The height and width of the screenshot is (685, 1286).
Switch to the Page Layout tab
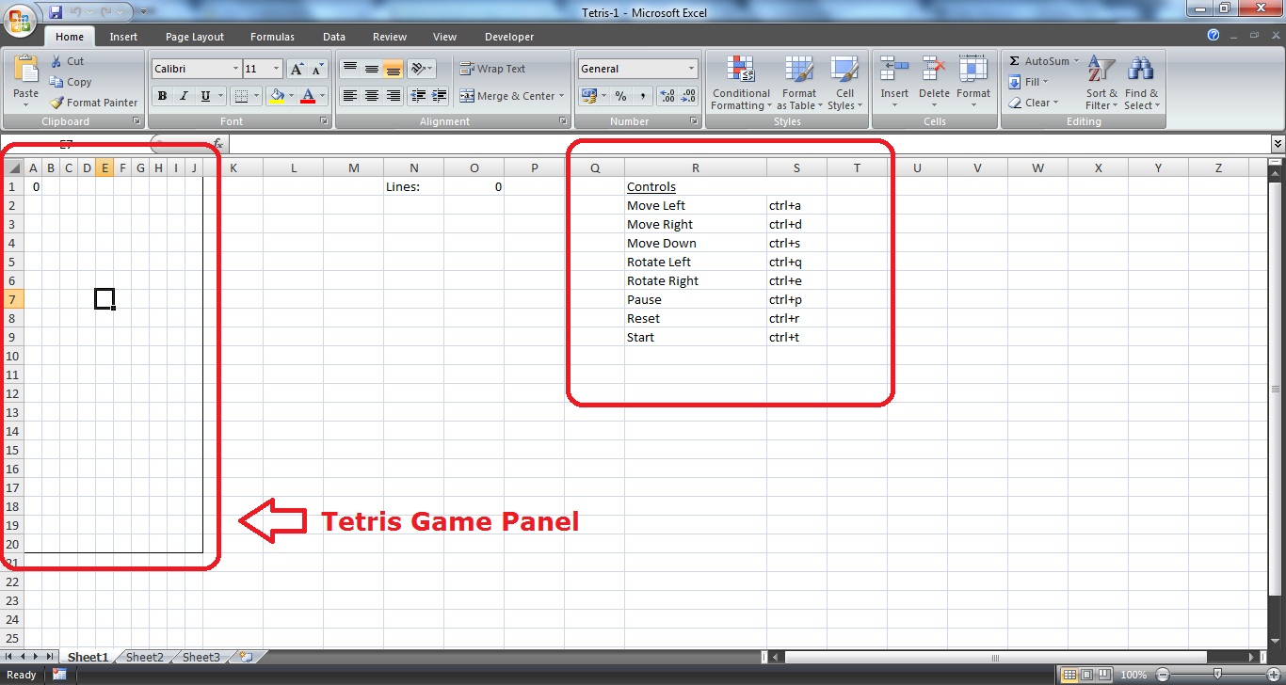(x=195, y=37)
